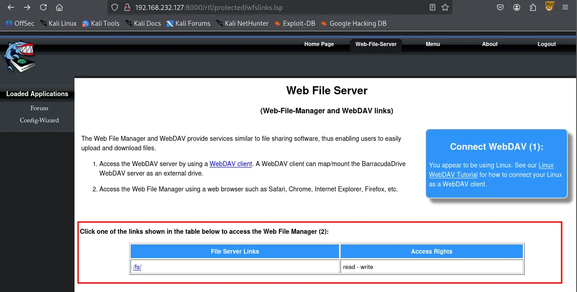
Task: Open Config-Wizard in Loaded Applications
Action: (39, 121)
